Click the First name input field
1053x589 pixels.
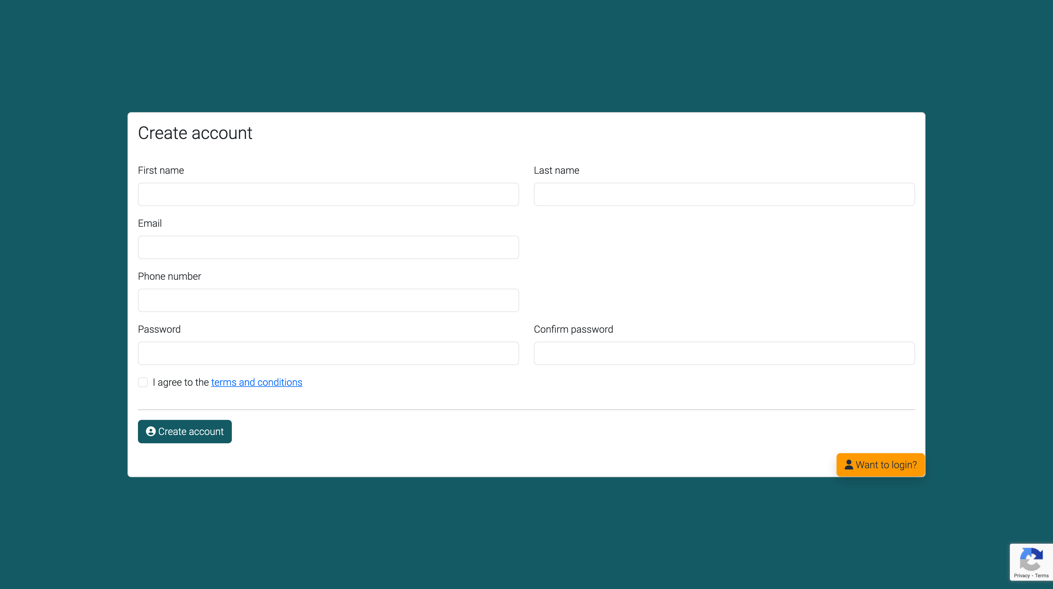click(328, 194)
